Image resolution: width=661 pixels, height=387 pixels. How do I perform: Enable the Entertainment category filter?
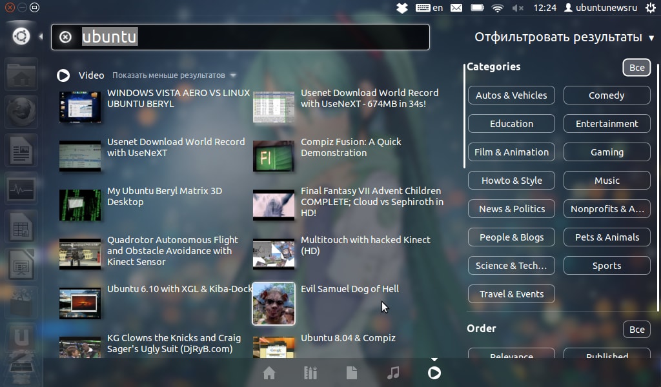(x=607, y=123)
